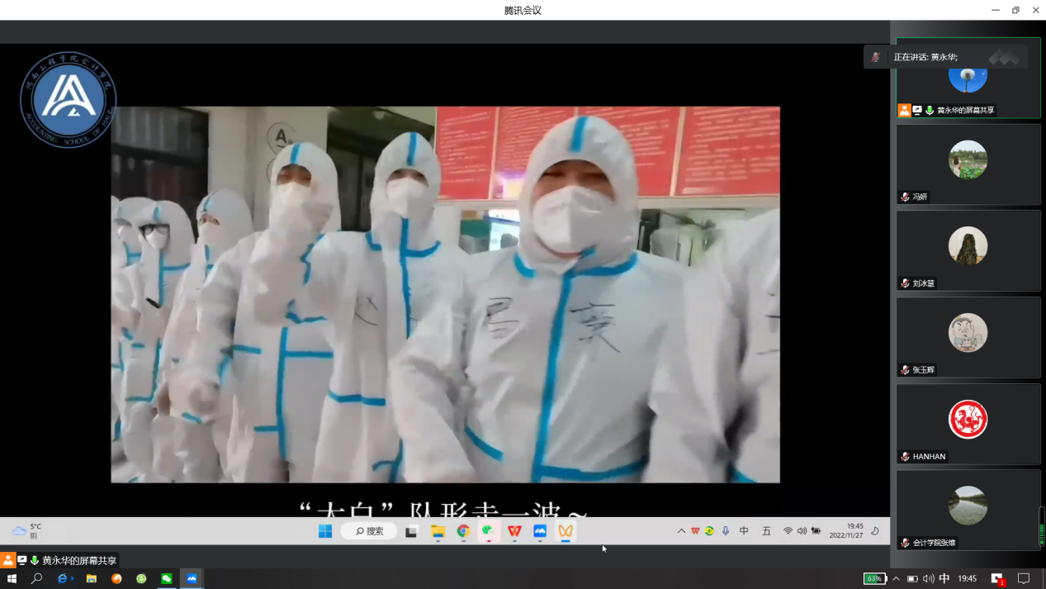
Task: Click 冯妍's muted microphone icon
Action: coord(906,197)
